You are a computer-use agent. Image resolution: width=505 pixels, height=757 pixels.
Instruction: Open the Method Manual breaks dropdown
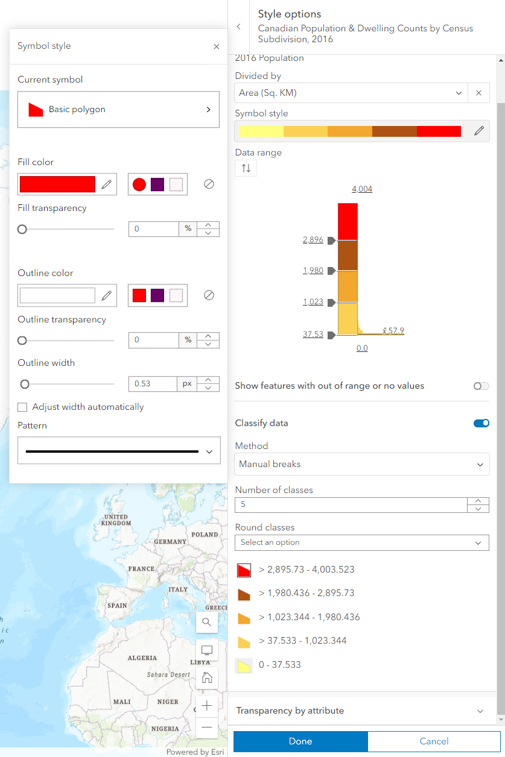362,464
